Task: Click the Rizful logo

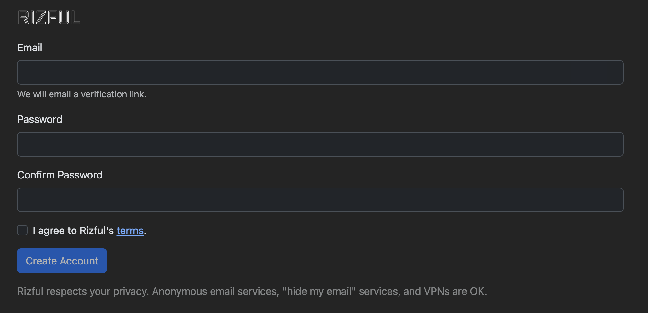Action: point(49,18)
